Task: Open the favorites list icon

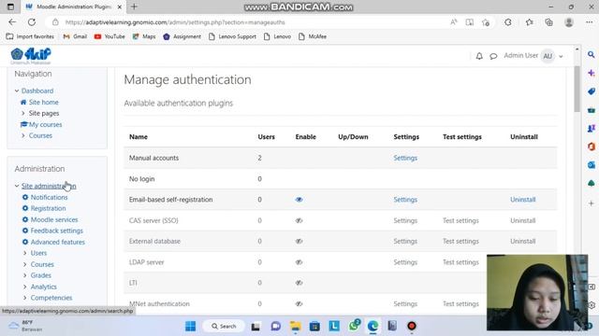Action: pyautogui.click(x=529, y=22)
